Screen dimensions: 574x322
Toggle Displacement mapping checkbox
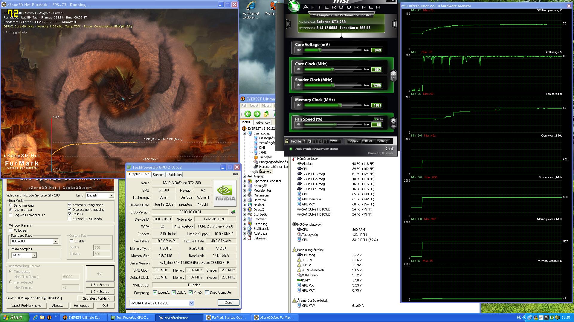click(69, 210)
